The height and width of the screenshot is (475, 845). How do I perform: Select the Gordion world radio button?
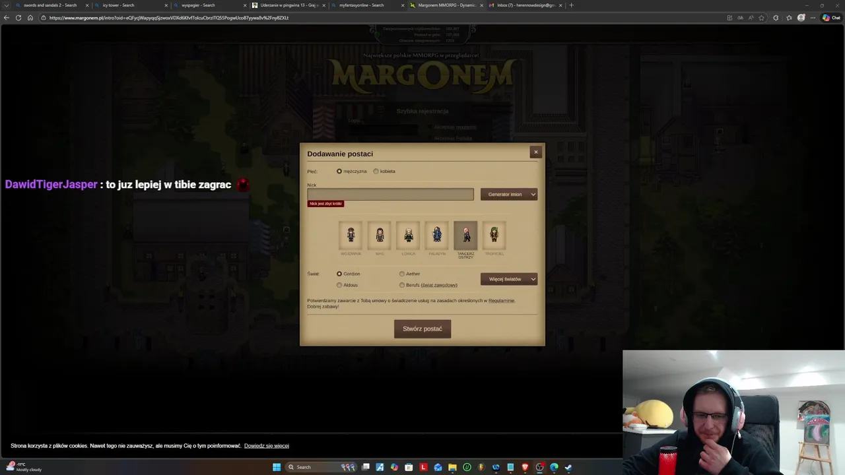[339, 274]
